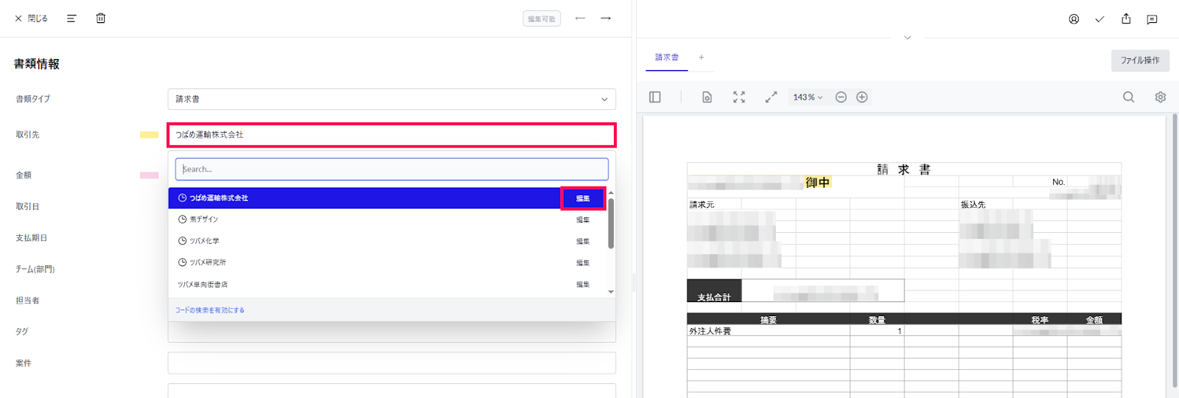The height and width of the screenshot is (398, 1179).
Task: Click 編集 next to ツバメ化学
Action: point(583,241)
